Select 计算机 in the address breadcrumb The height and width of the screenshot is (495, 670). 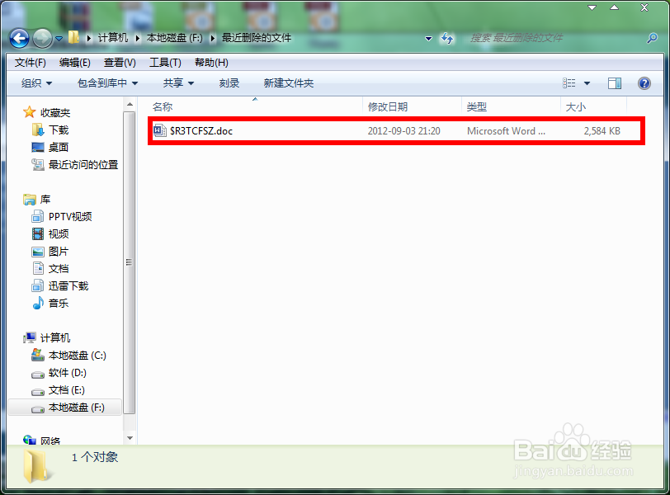[x=113, y=38]
